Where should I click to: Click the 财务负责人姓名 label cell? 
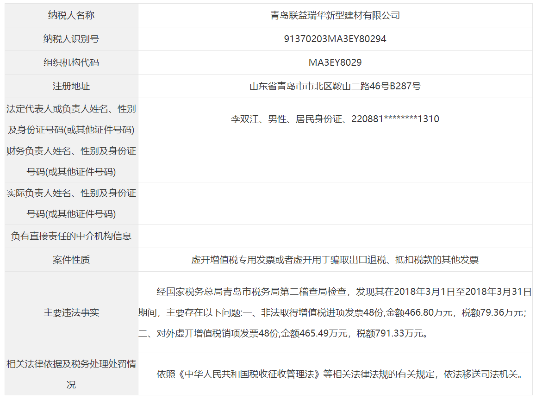pos(71,161)
